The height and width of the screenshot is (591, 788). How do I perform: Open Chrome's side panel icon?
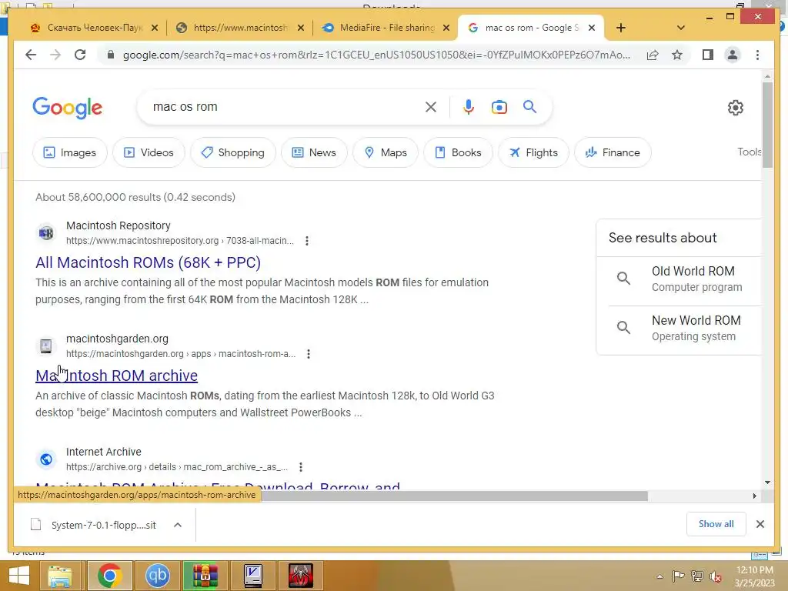point(708,55)
